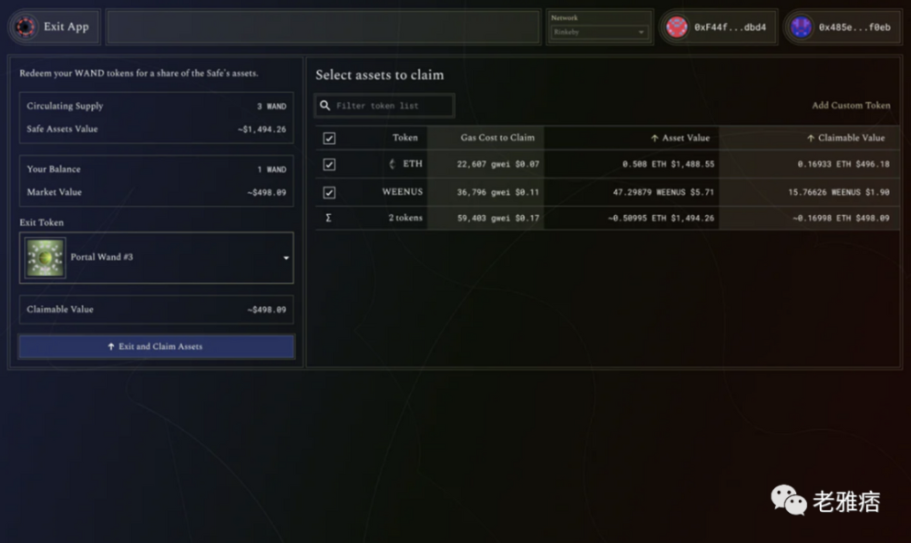Click the ETH token name
Screen dimensions: 911x543
[x=413, y=164]
